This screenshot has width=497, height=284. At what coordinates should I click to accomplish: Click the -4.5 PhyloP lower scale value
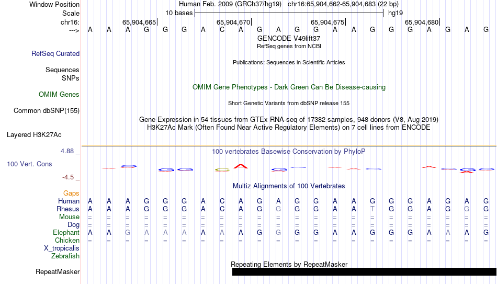(x=68, y=177)
